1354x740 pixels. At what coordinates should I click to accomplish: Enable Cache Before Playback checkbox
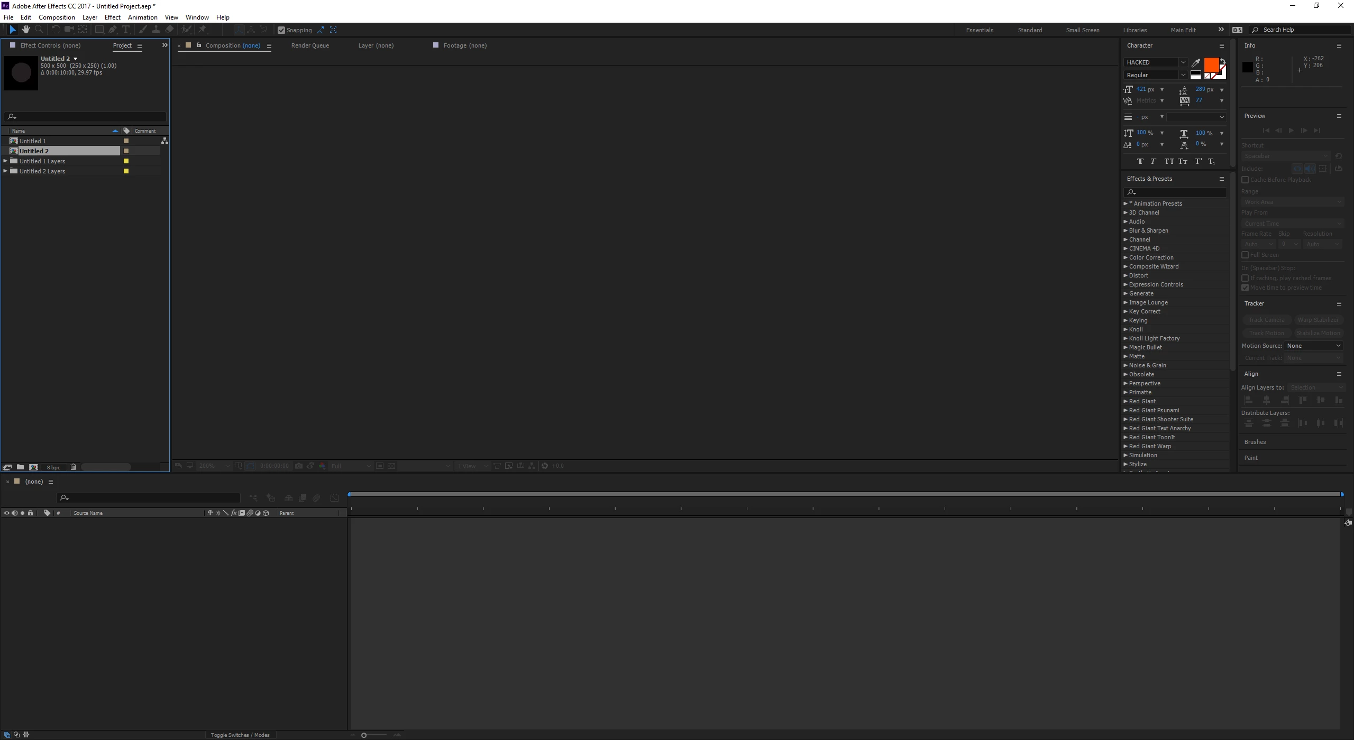click(1245, 180)
